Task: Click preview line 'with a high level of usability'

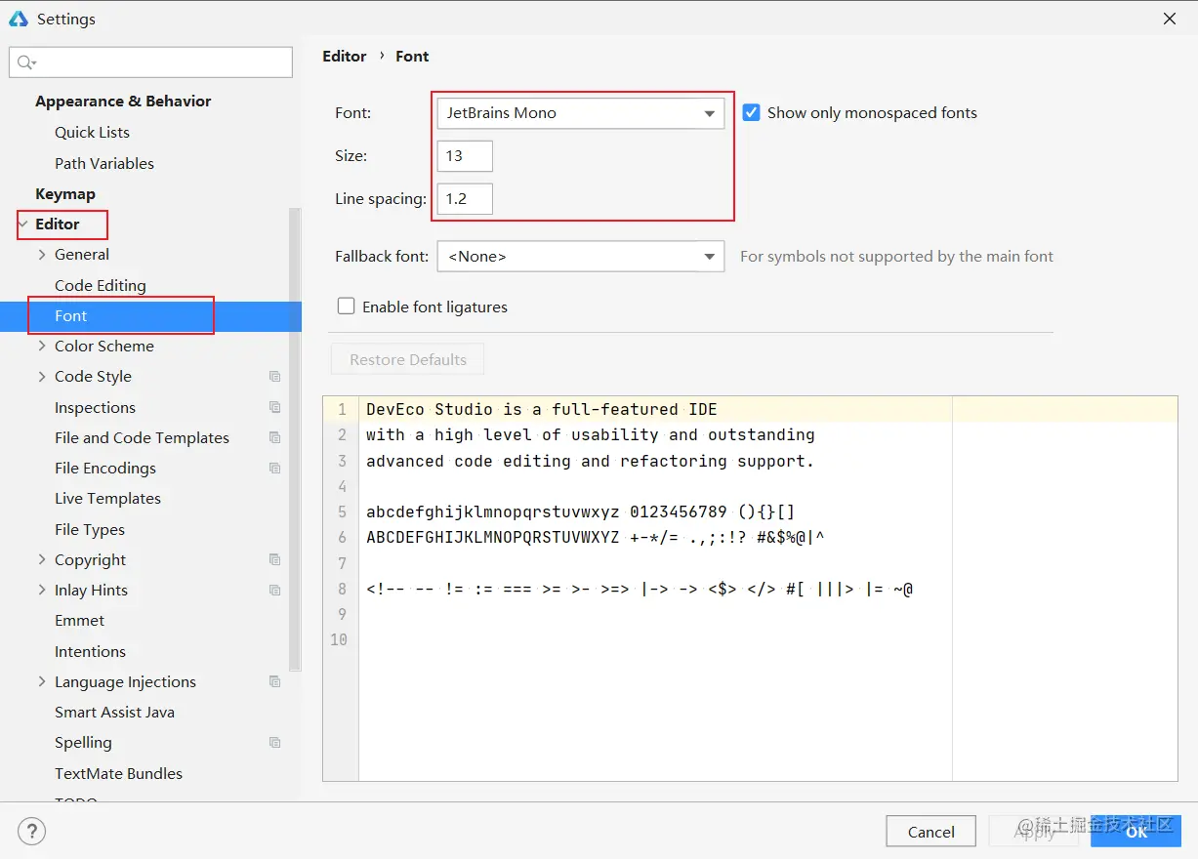Action: tap(590, 435)
